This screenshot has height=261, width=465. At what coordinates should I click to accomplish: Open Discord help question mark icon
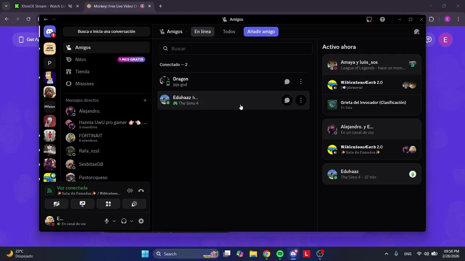tap(383, 20)
